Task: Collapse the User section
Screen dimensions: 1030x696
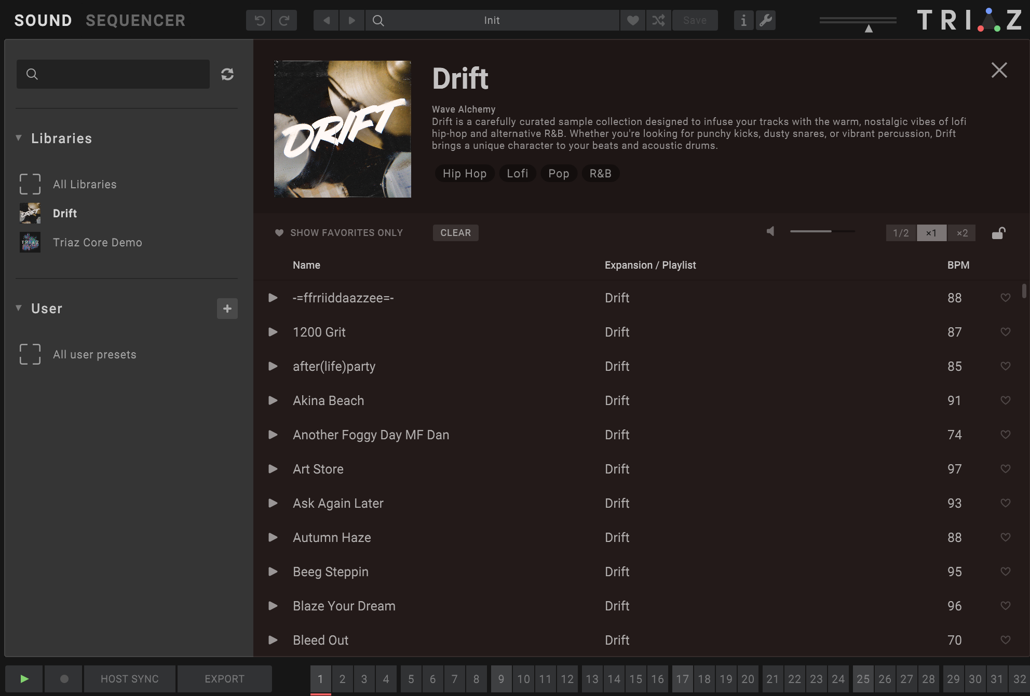Action: tap(19, 308)
